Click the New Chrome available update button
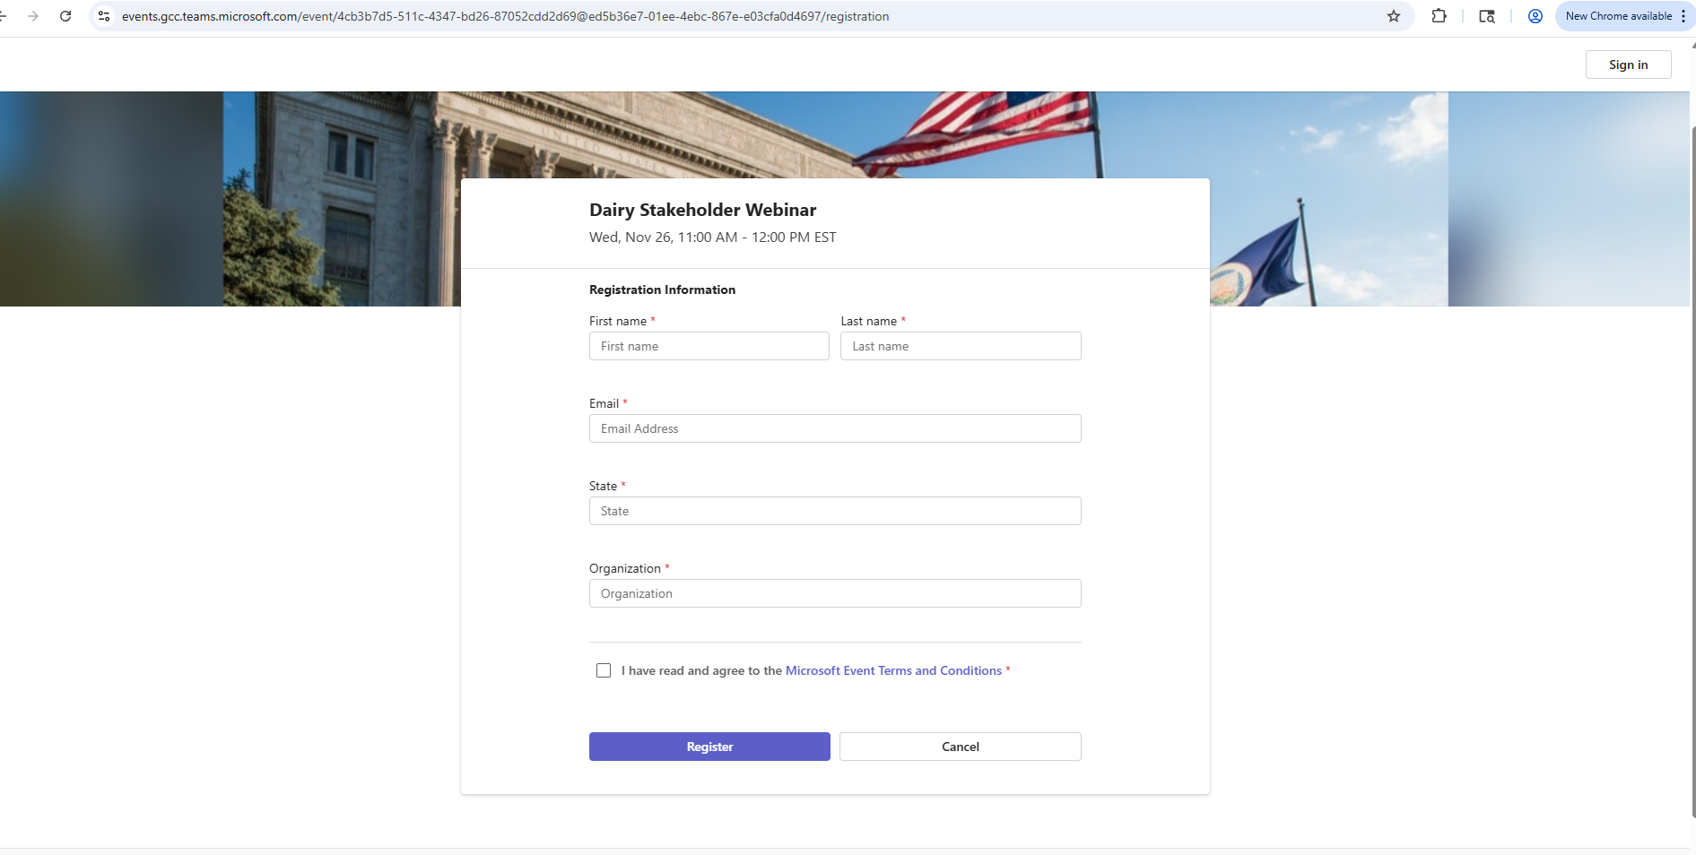Viewport: 1696px width, 855px height. tap(1618, 16)
